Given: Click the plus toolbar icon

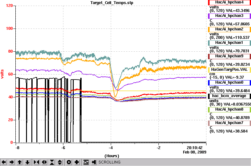Looking at the screenshot, I should point(77,162).
